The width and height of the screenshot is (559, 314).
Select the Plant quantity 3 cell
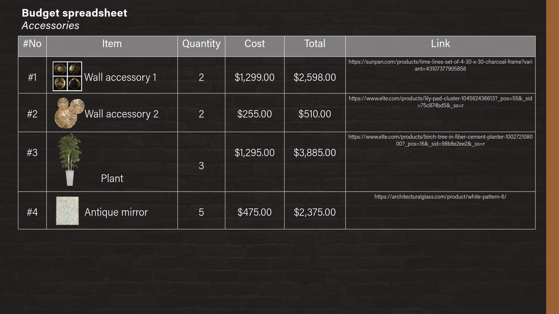[201, 162]
